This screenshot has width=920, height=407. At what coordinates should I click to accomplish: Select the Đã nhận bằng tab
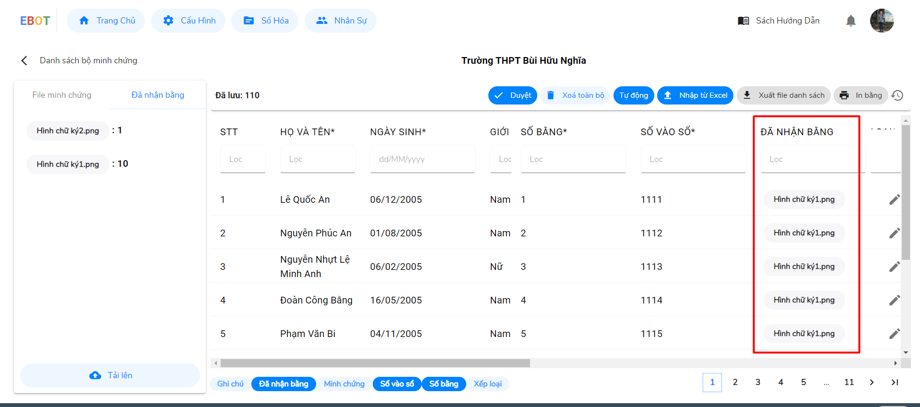coord(158,95)
